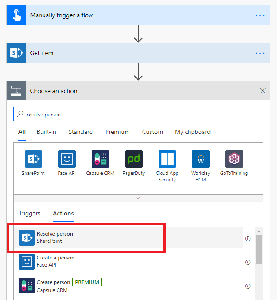Image resolution: width=277 pixels, height=300 pixels.
Task: Switch to the Premium tab
Action: (118, 132)
